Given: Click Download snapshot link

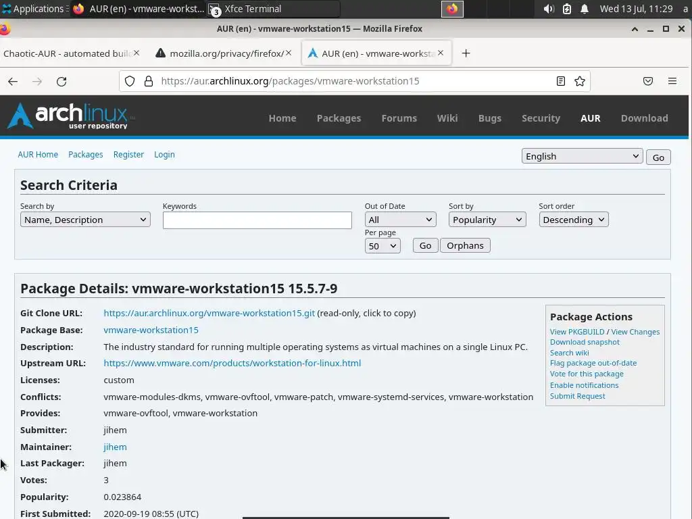Looking at the screenshot, I should point(585,342).
